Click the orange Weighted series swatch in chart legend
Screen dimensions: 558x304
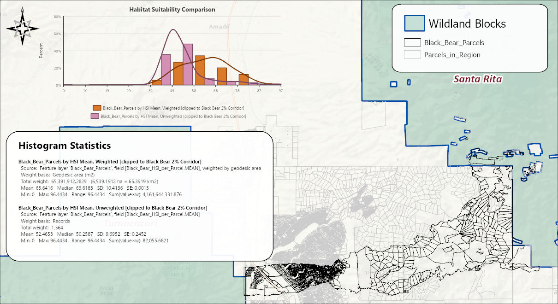[x=97, y=108]
